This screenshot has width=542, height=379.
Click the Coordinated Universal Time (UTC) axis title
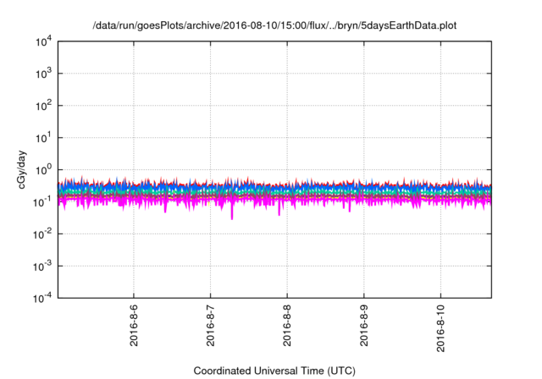pos(274,371)
